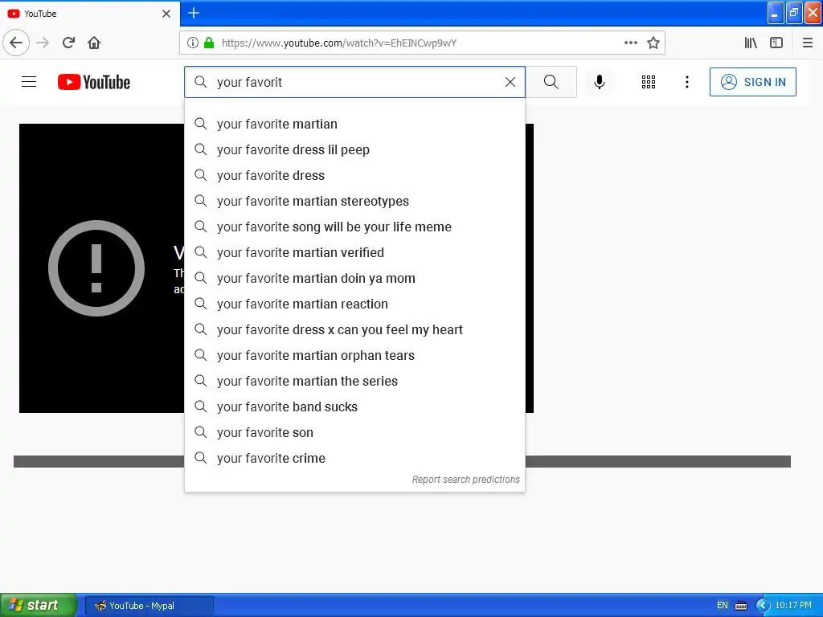823x617 pixels.
Task: Open the browser hamburger application menu
Action: pos(808,43)
